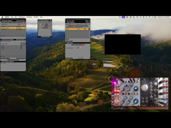Switch to Marks tab in Slider Inspector

(78, 26)
